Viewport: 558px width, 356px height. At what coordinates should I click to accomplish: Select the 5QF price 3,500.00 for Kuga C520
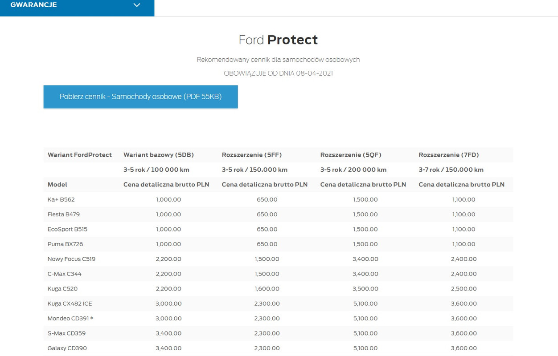tap(365, 289)
